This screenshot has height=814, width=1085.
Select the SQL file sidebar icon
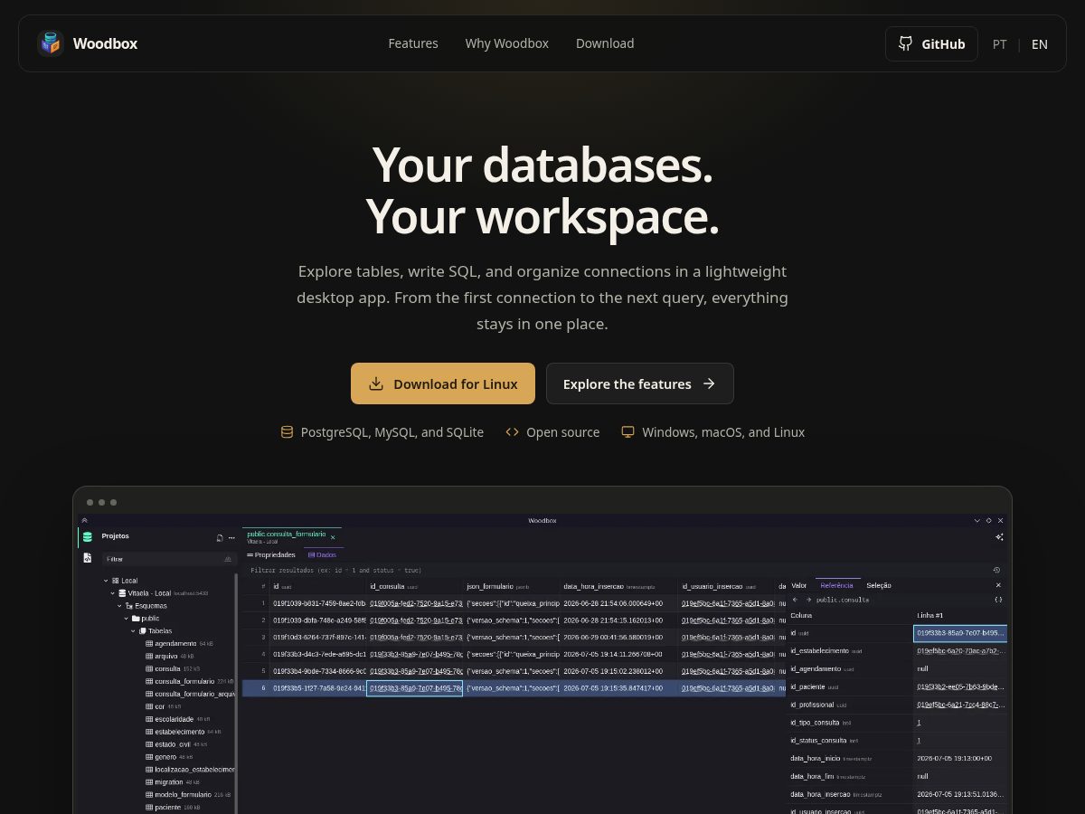[88, 558]
